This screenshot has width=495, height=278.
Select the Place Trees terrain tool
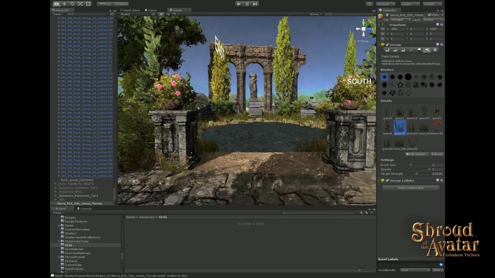419,50
